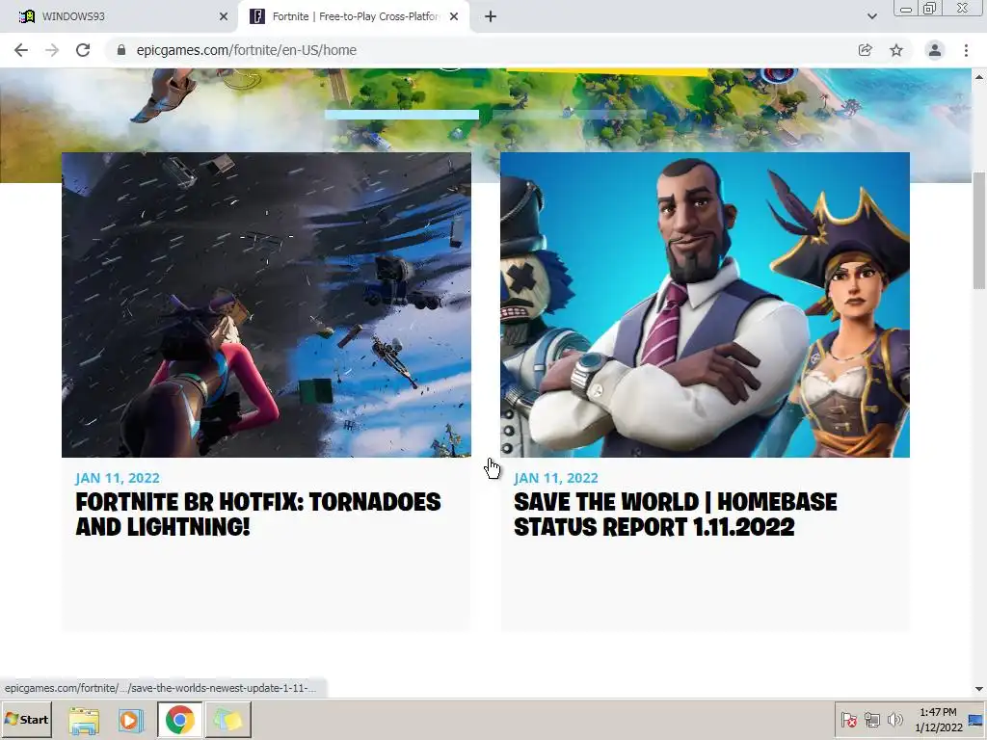Minimize the Chrome window
The width and height of the screenshot is (987, 740).
tap(906, 9)
